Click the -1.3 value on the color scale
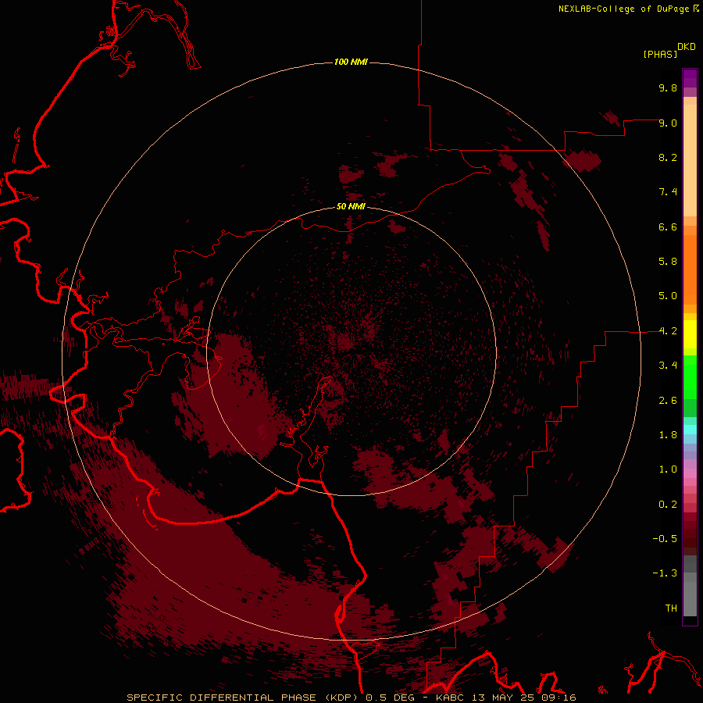Image resolution: width=703 pixels, height=703 pixels. [x=665, y=573]
